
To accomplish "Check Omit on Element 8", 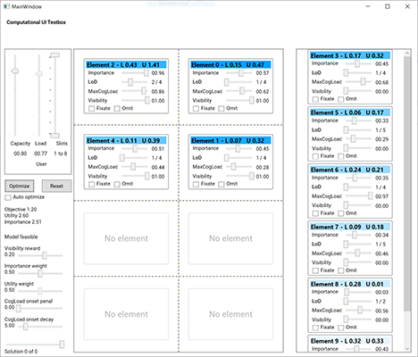I will [x=341, y=328].
